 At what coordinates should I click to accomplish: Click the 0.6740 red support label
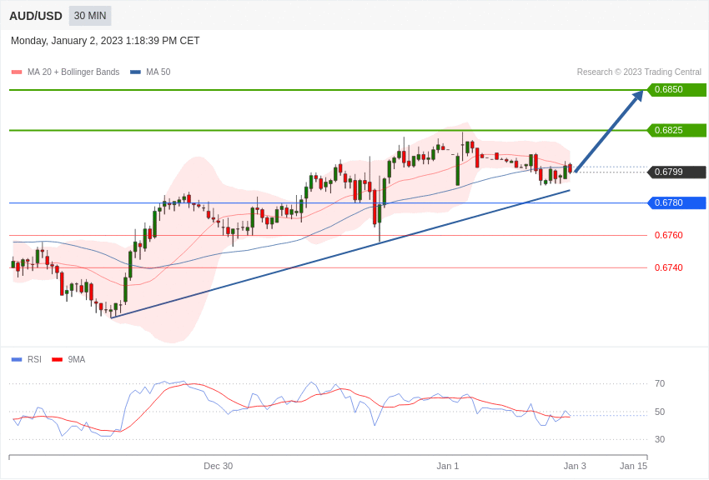668,268
